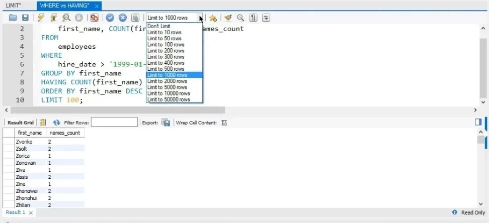The height and width of the screenshot is (223, 489).
Task: Place cursor on the GROUP BY first_name line
Action: (x=81, y=73)
